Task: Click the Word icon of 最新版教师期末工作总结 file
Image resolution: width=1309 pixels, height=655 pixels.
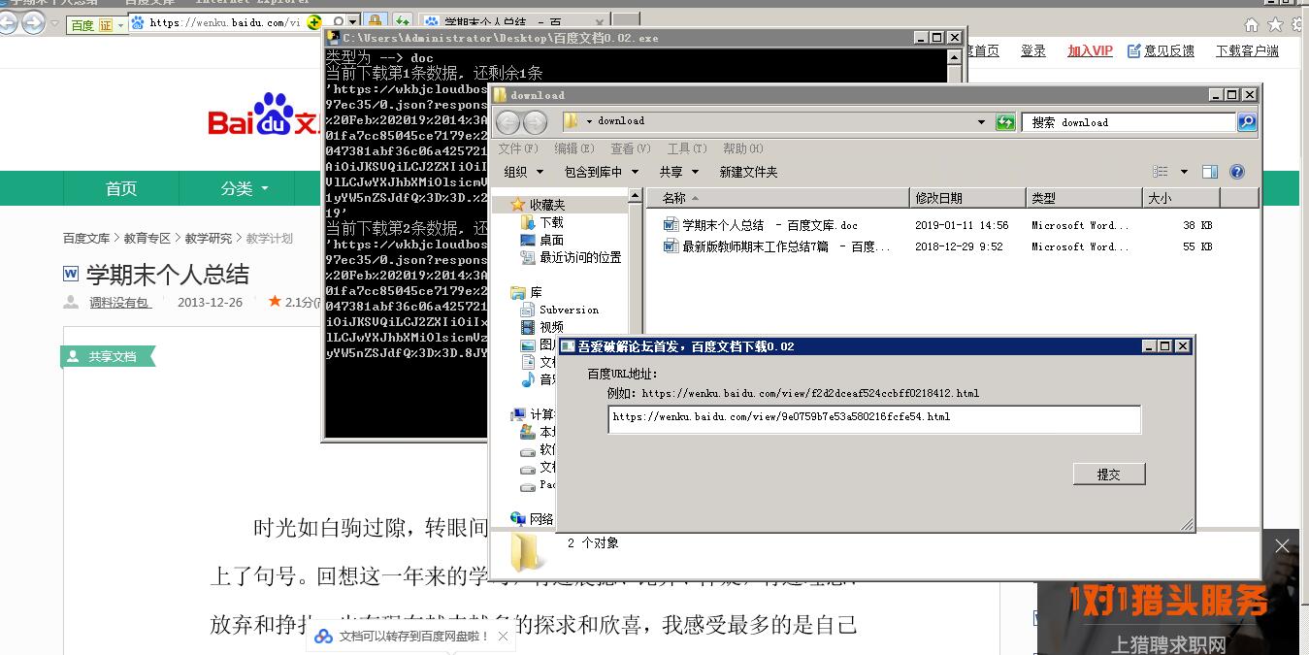Action: pos(671,246)
